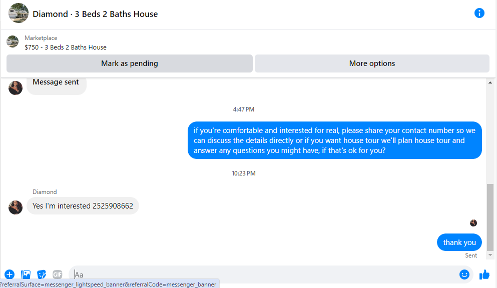The height and width of the screenshot is (288, 497).
Task: Click the seen-by small avatar indicator
Action: tap(473, 223)
